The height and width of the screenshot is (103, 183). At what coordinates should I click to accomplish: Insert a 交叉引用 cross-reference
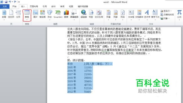pos(99,14)
